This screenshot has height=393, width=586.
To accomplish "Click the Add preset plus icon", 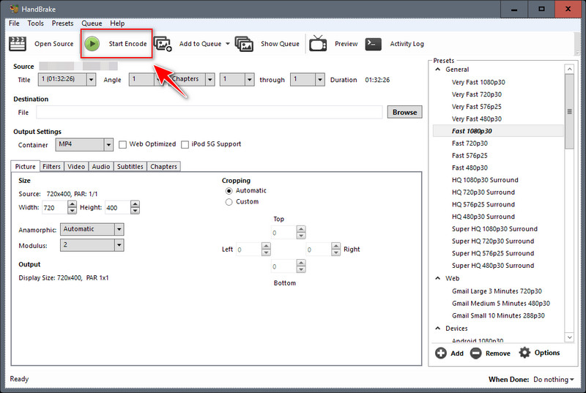I will coord(441,353).
